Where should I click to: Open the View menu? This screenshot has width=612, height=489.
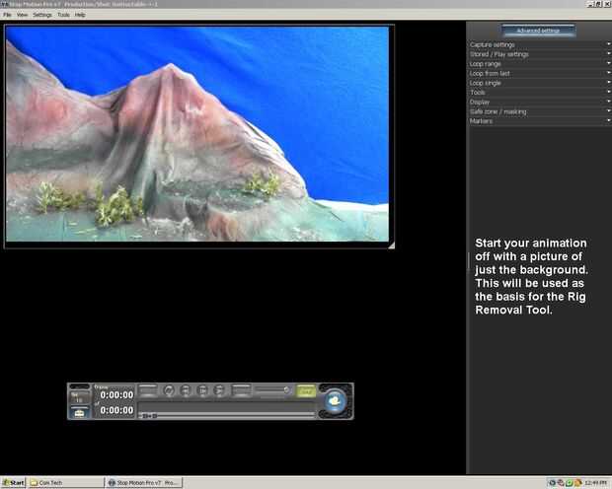(x=22, y=15)
